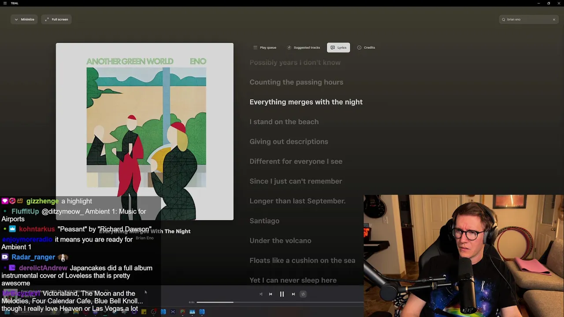Jump to lyric "I stand on the beach"

(x=284, y=122)
